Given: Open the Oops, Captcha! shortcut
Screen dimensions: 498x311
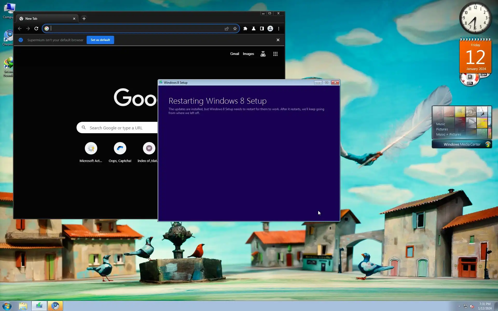Looking at the screenshot, I should coord(120,149).
